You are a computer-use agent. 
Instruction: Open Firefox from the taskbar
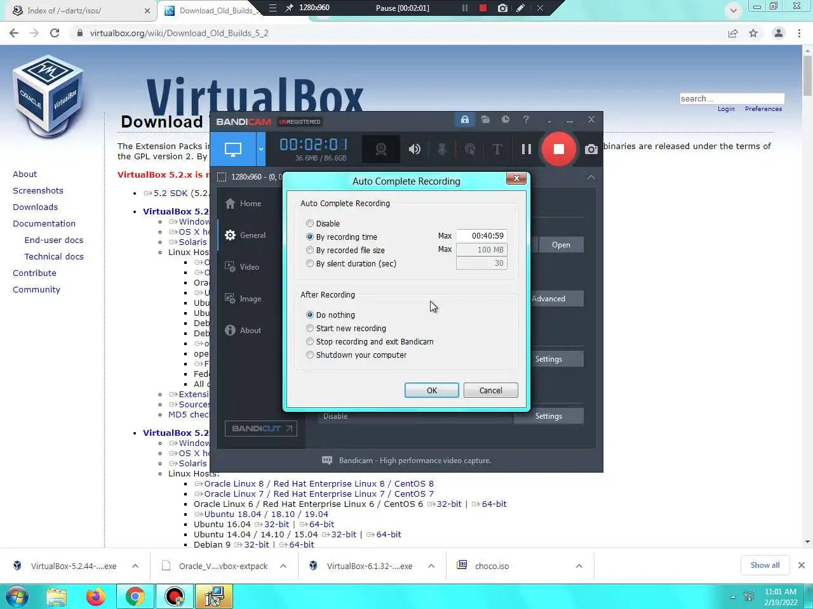click(x=96, y=597)
